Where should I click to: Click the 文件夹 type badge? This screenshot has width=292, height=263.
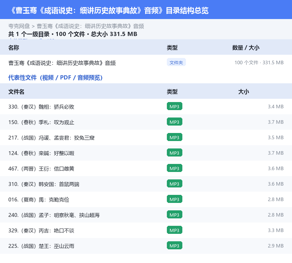pos(176,62)
